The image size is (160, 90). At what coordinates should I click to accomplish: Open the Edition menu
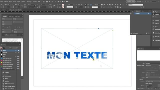[x=6, y=2]
